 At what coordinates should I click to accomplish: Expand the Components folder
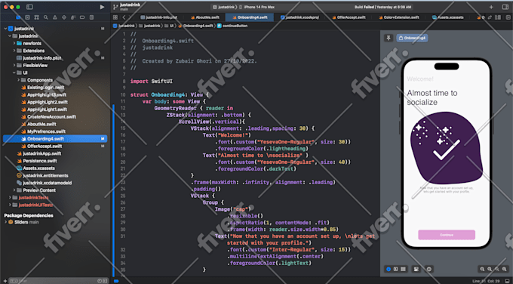click(x=18, y=80)
